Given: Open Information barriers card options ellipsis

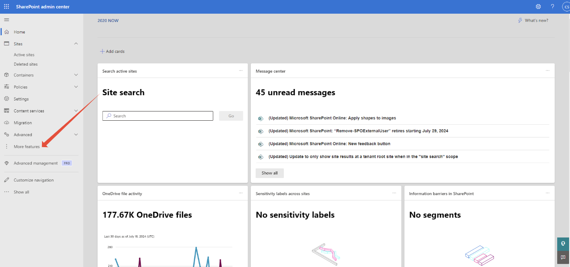Looking at the screenshot, I should coord(547,193).
